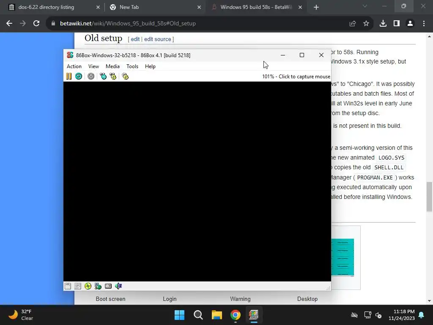
Task: Click Chrome icon in the taskbar
Action: click(236, 315)
